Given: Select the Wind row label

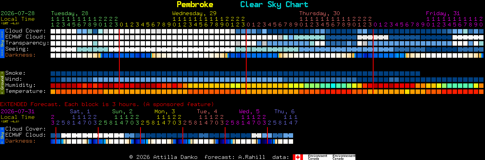Looking at the screenshot, I should tap(14, 79).
